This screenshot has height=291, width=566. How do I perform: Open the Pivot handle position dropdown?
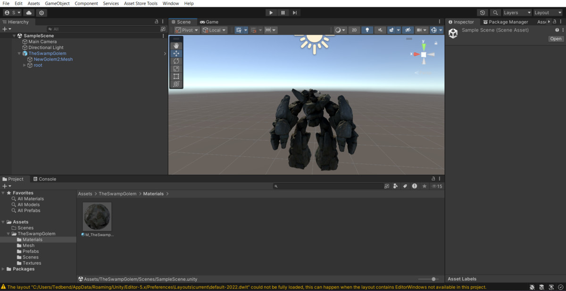[187, 30]
